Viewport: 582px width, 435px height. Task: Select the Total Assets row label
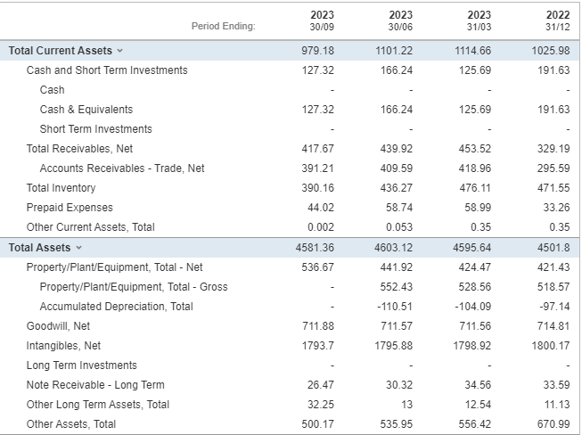[x=39, y=248]
